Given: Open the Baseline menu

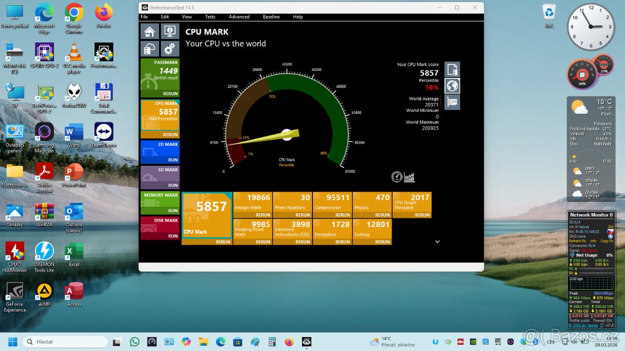Looking at the screenshot, I should (x=271, y=17).
